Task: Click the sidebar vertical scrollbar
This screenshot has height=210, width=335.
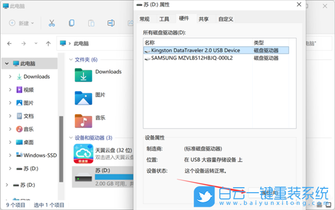Action: (x=61, y=149)
